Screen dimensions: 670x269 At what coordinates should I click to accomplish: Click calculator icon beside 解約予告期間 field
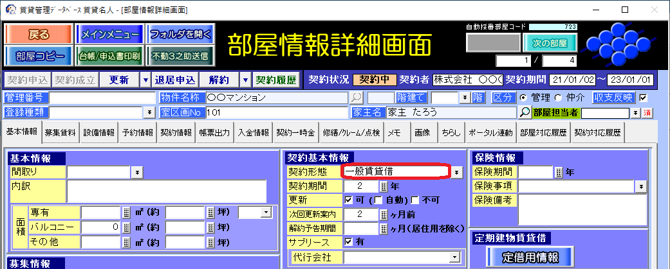pos(384,228)
